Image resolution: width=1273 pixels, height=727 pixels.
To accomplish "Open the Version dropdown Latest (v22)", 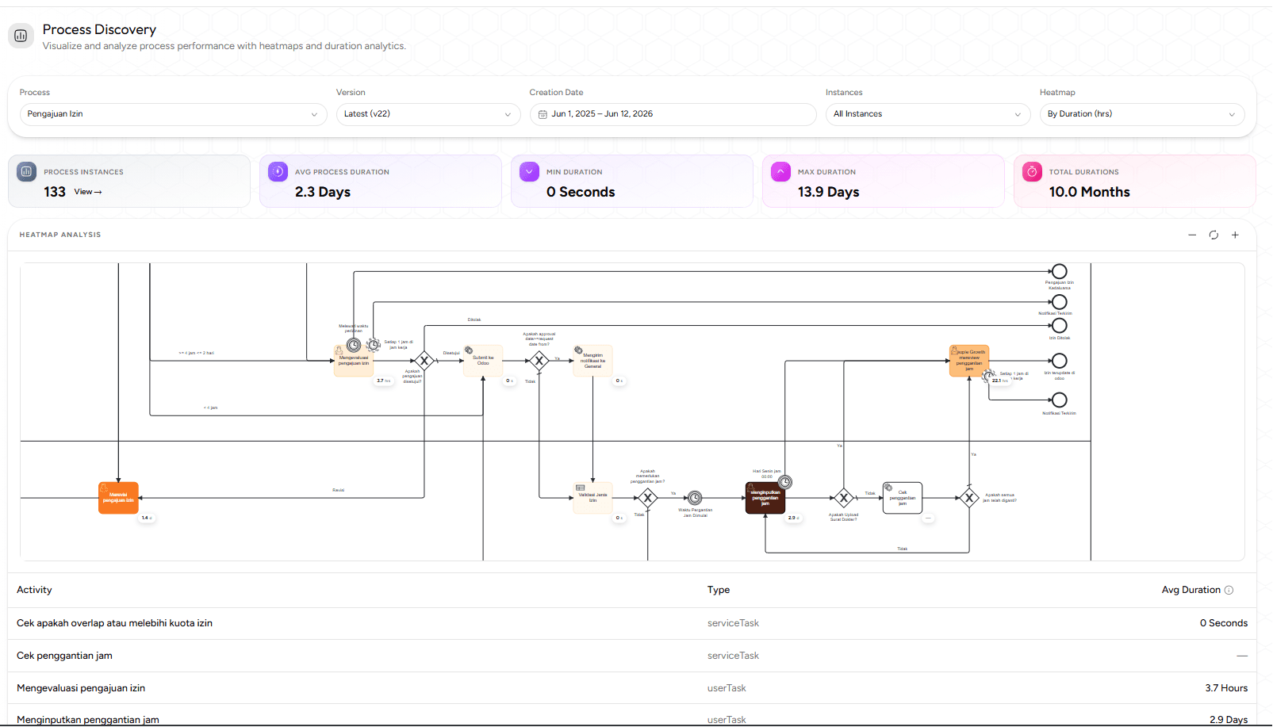I will [x=428, y=114].
